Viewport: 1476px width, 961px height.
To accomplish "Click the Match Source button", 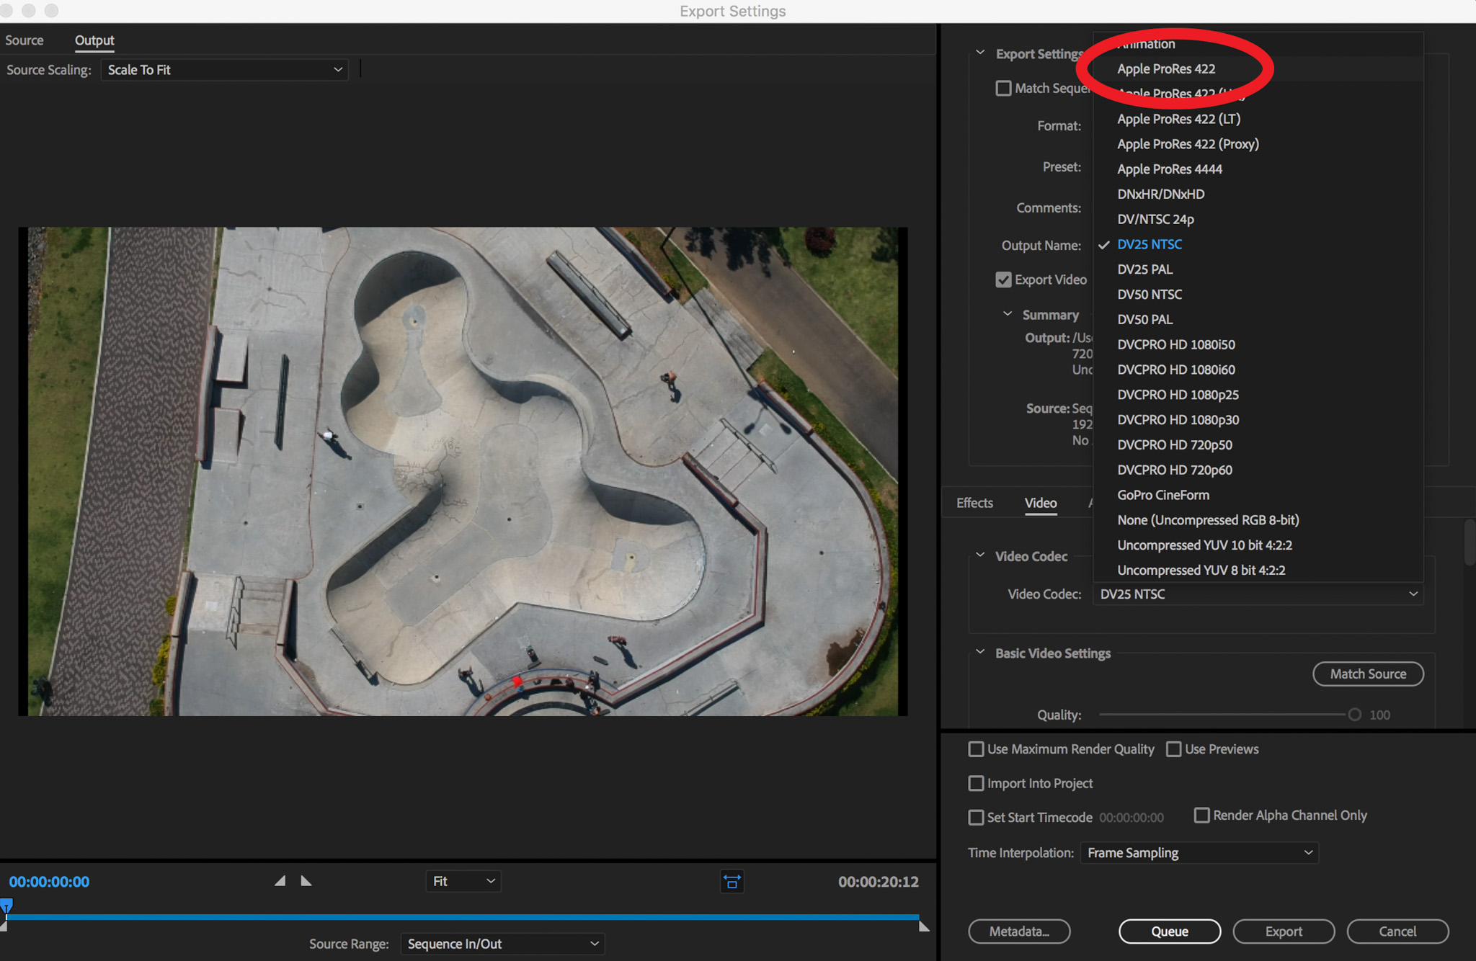I will (x=1368, y=674).
